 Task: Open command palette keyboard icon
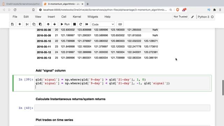pos(120,24)
